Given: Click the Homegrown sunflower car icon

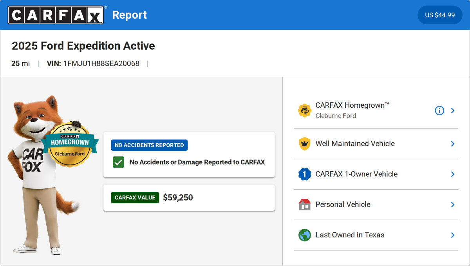Looking at the screenshot, I should coord(304,110).
